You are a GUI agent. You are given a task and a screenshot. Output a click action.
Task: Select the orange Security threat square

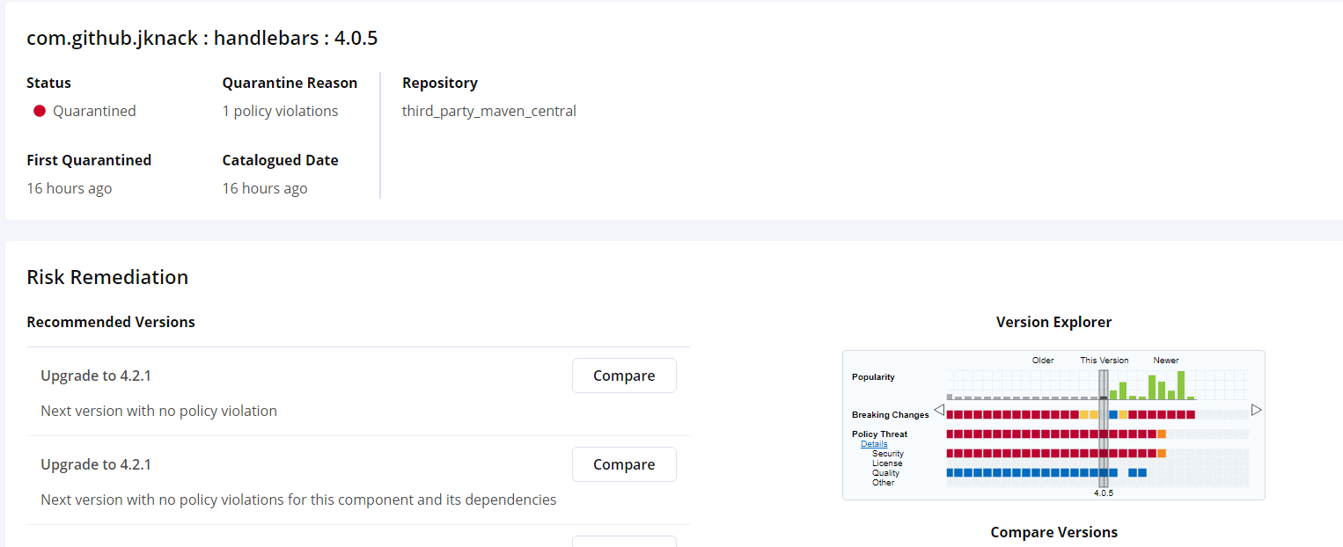(1161, 453)
